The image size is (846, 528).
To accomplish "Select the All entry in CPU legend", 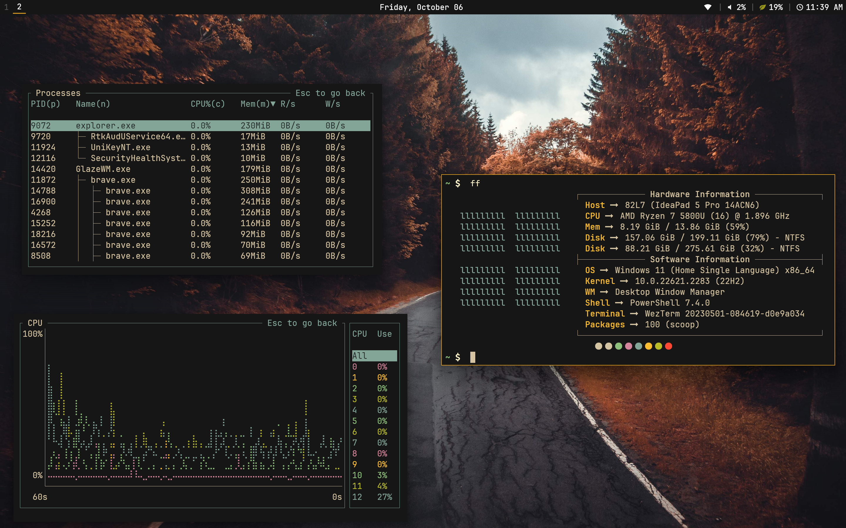I will click(375, 356).
